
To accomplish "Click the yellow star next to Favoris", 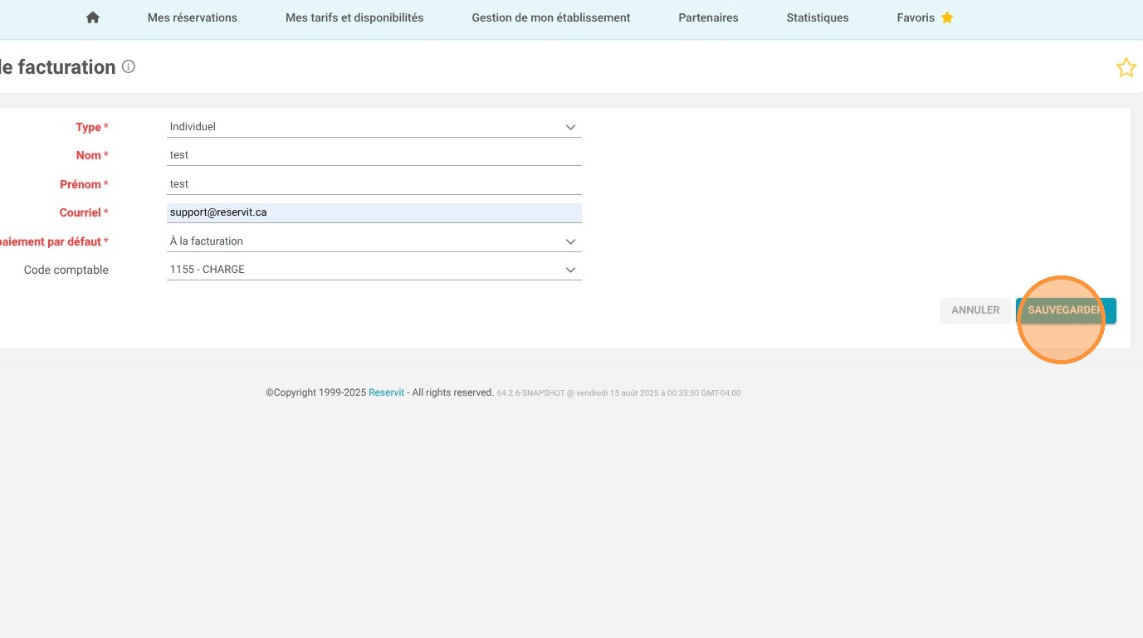I will (947, 17).
